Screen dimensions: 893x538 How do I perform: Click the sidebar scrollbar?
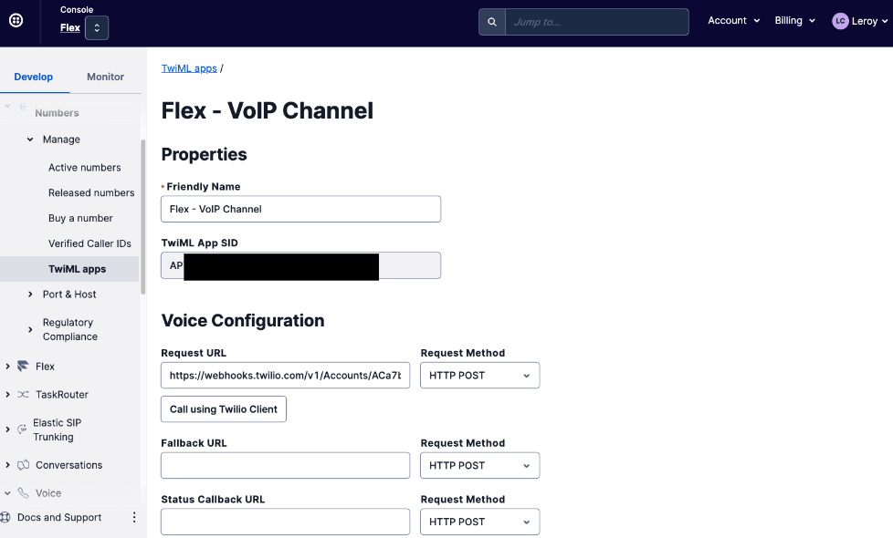coord(143,217)
